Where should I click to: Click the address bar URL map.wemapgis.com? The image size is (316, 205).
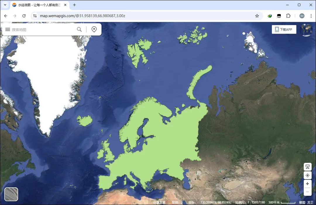click(x=83, y=16)
